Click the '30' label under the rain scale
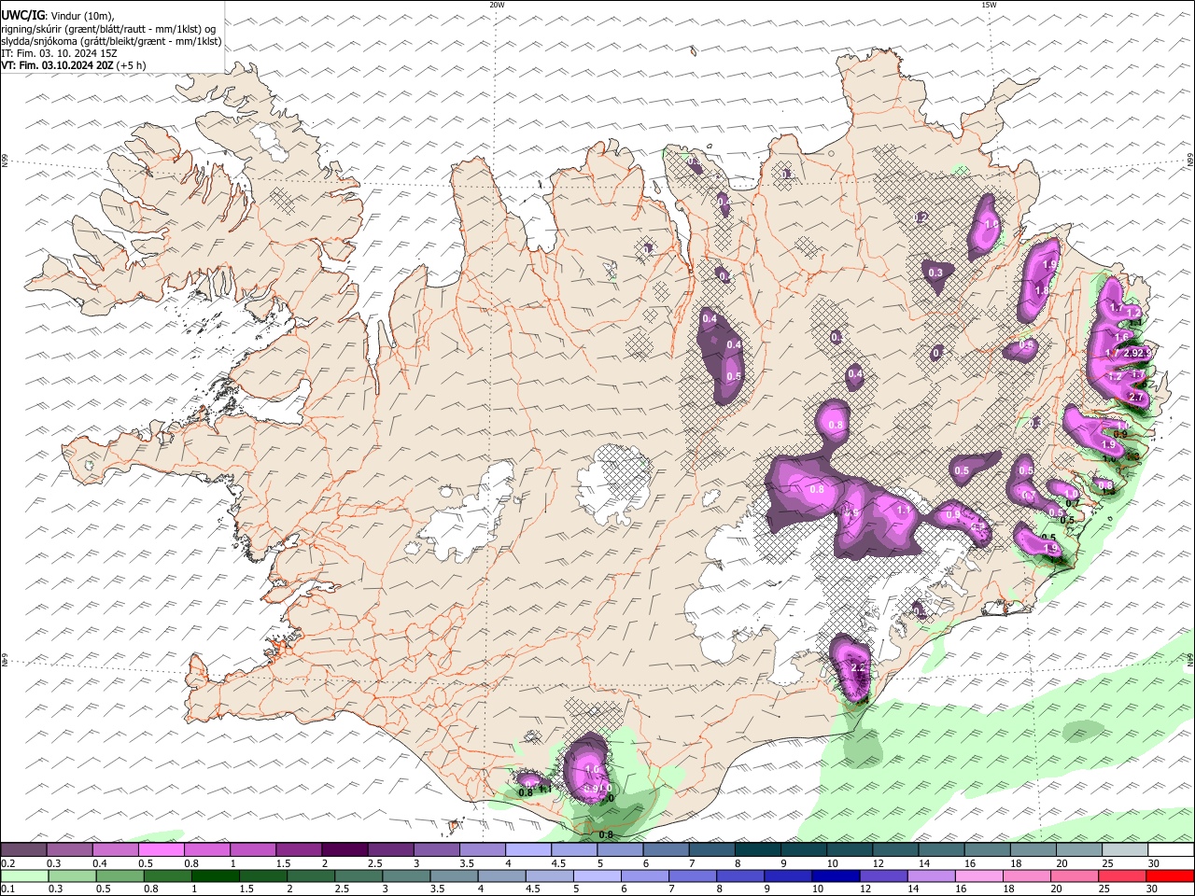 1152,889
